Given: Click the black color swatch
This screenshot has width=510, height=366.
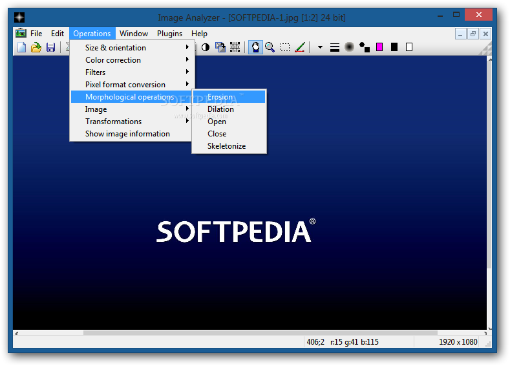Looking at the screenshot, I should pyautogui.click(x=394, y=47).
